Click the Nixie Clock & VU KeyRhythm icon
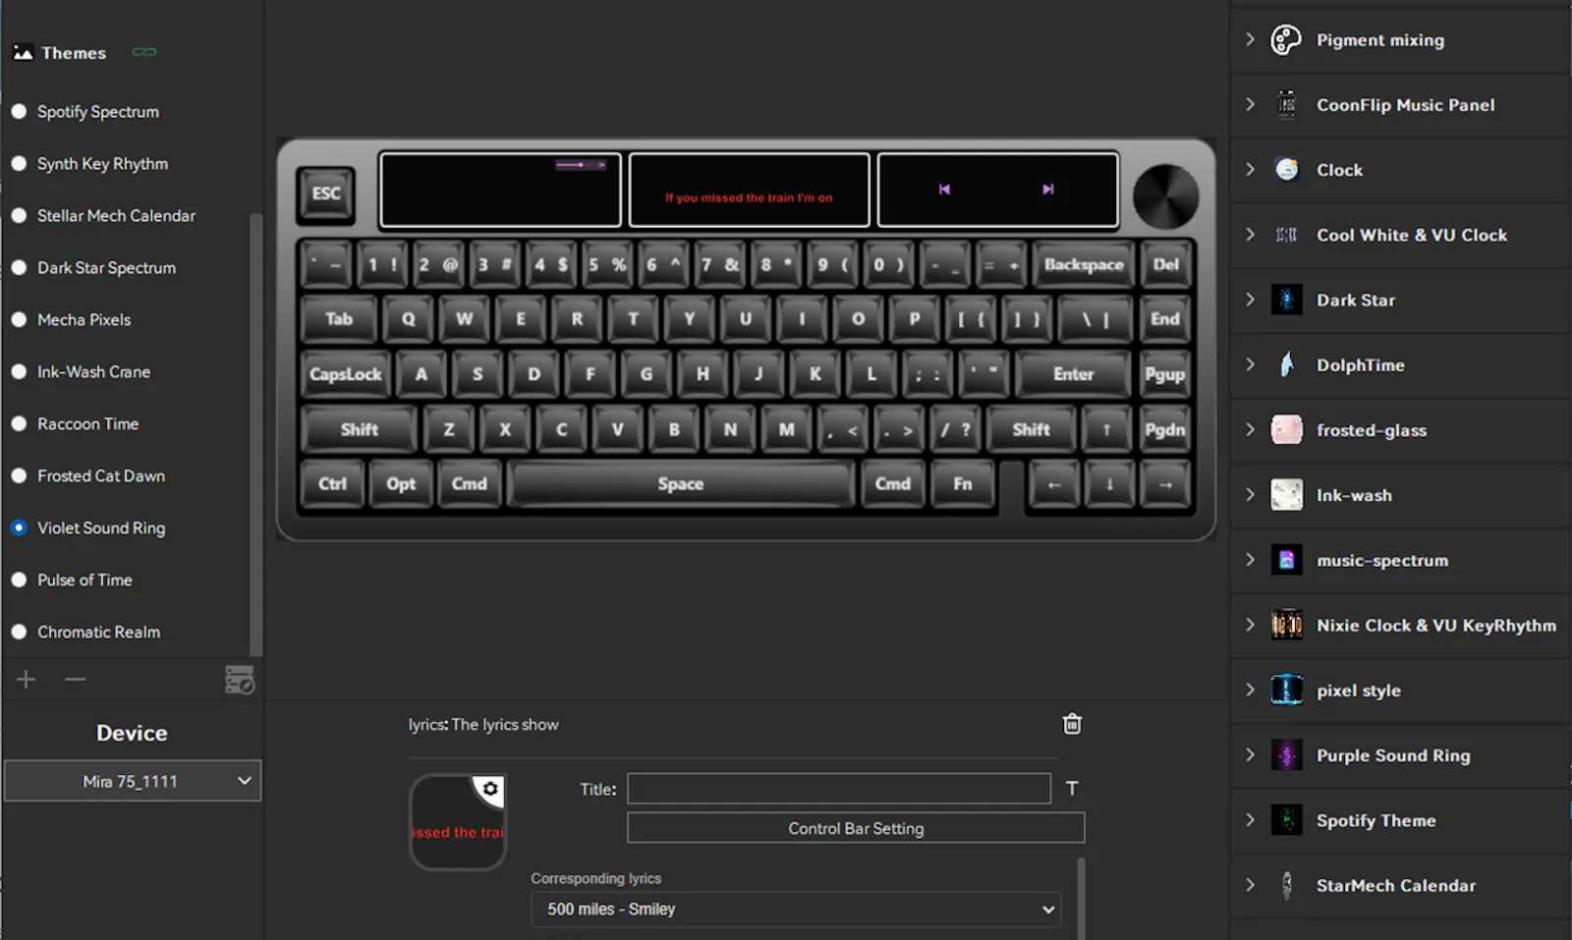 click(1286, 625)
